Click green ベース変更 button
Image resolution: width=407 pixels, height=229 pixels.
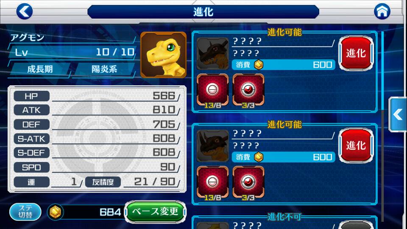(x=155, y=212)
